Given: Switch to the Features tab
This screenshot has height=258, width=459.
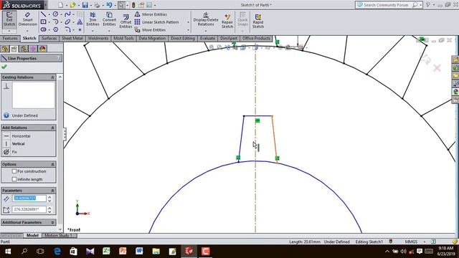Looking at the screenshot, I should point(10,38).
